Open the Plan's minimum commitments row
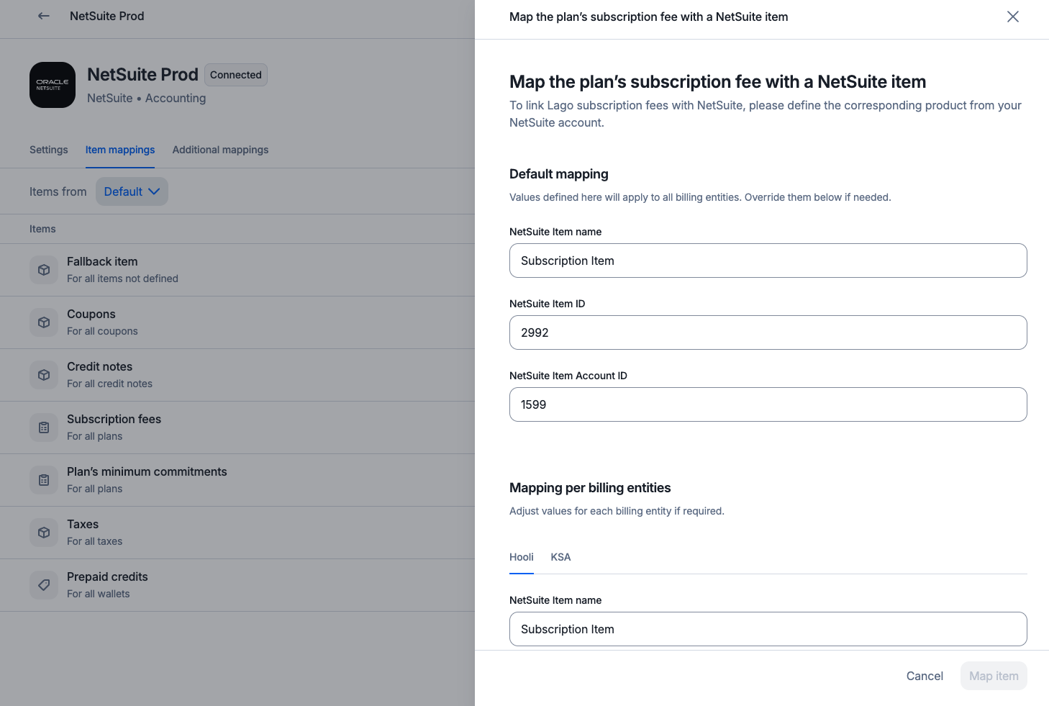Viewport: 1049px width, 706px height. click(237, 480)
